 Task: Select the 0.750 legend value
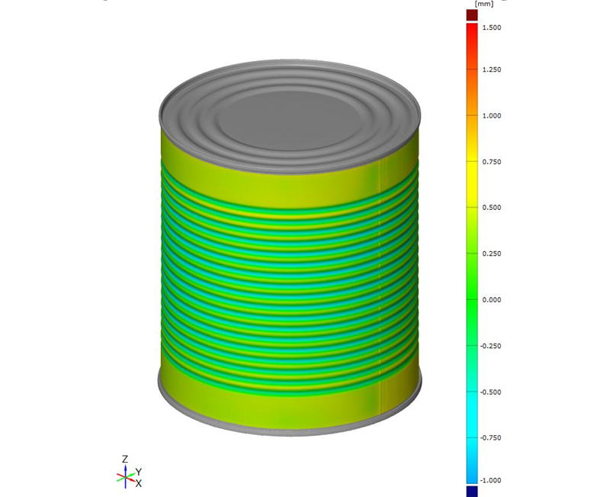pyautogui.click(x=492, y=162)
